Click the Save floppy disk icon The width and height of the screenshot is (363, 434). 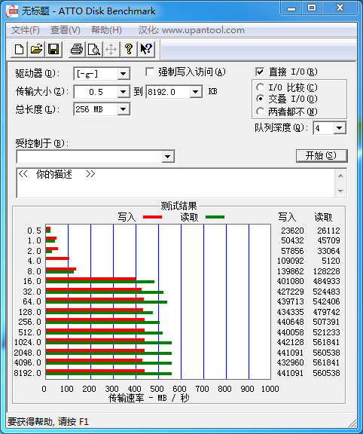pos(53,50)
